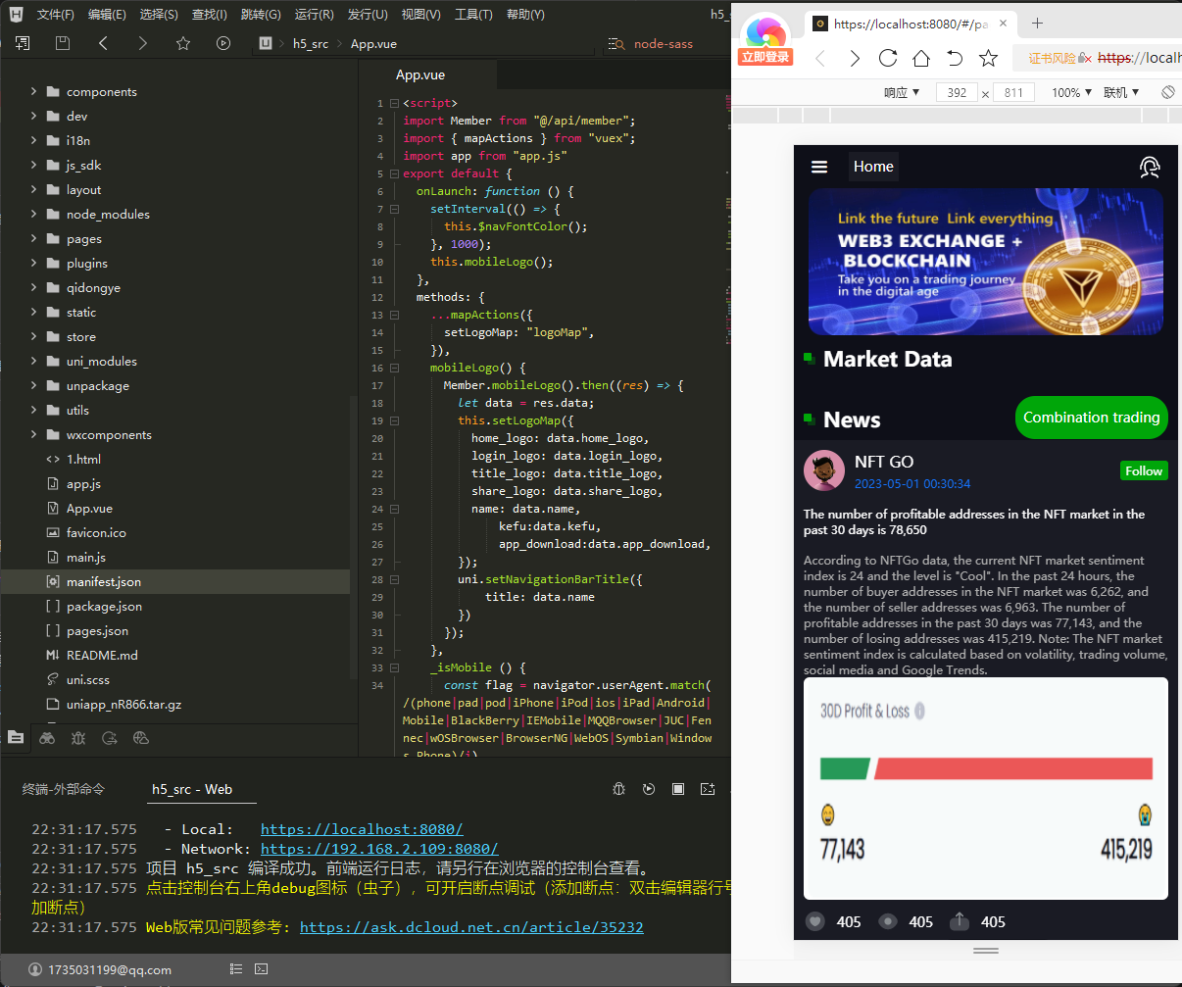Reload the page in the browser

coord(888,58)
